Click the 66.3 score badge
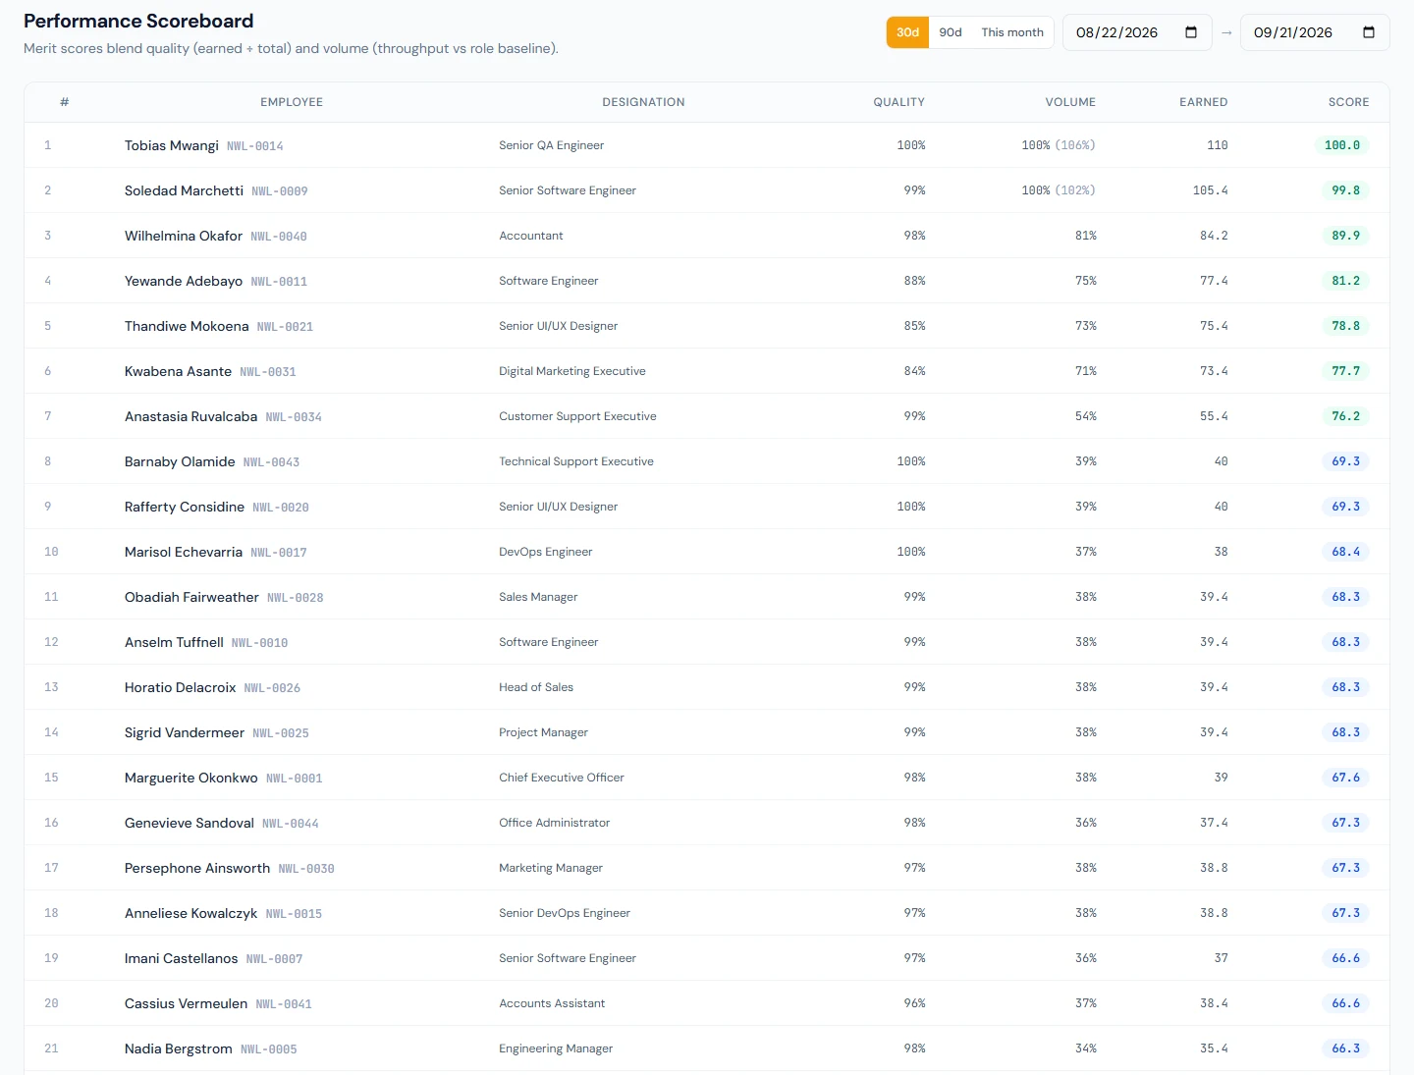1414x1075 pixels. pyautogui.click(x=1345, y=1048)
